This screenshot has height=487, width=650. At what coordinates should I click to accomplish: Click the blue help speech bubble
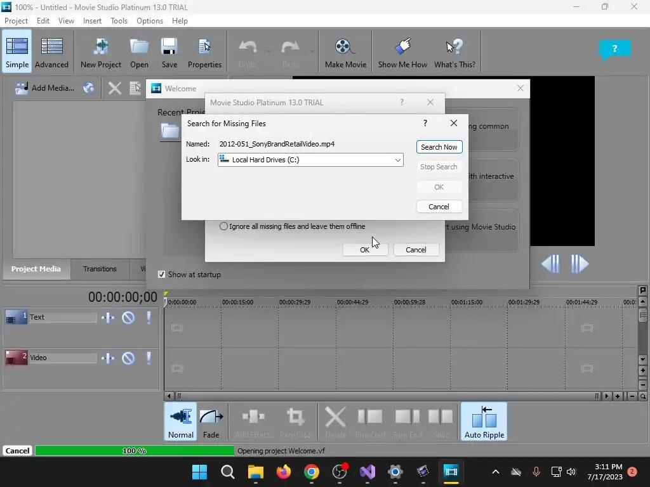tap(614, 49)
